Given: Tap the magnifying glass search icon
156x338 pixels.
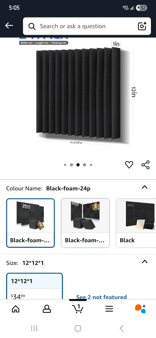Looking at the screenshot, I should (32, 26).
